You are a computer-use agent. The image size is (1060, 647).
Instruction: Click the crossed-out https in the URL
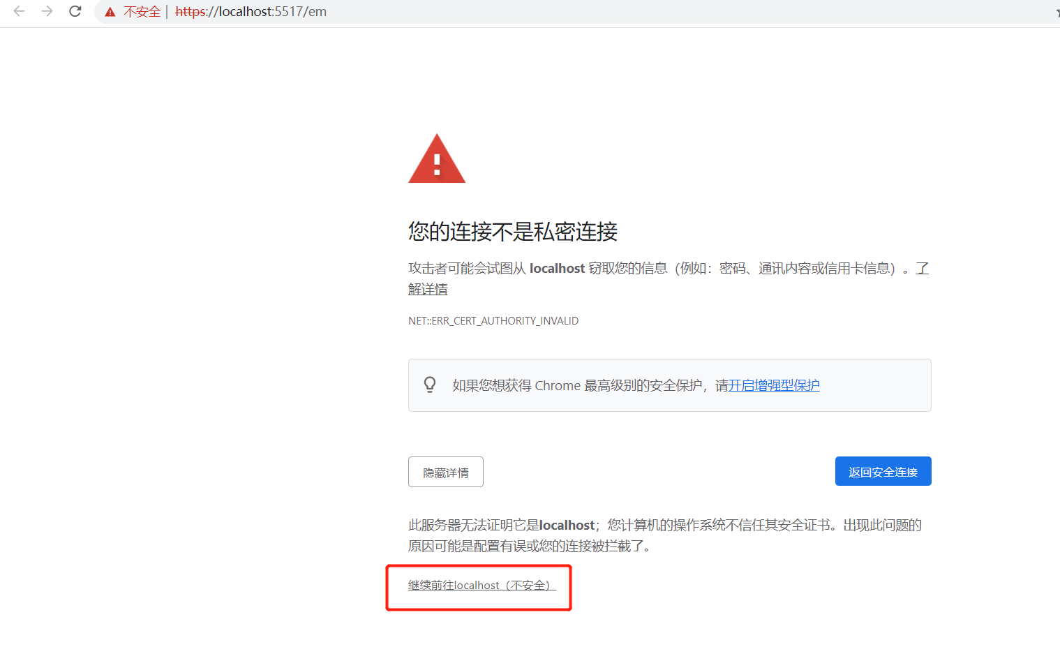click(x=189, y=11)
